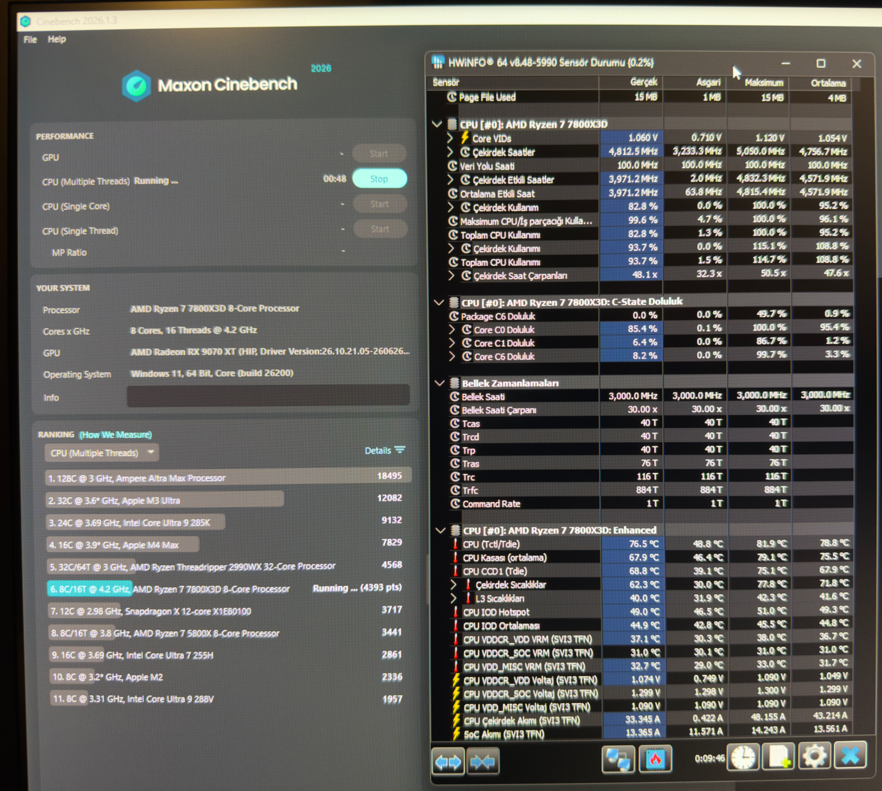The width and height of the screenshot is (882, 791).
Task: Collapse the CPU [#0] AMD Ryzen 7 7800X3D group
Action: pos(437,124)
